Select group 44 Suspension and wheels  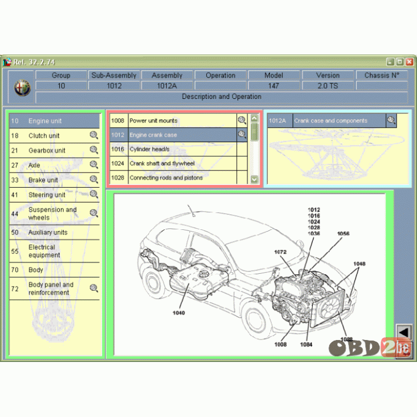55,213
